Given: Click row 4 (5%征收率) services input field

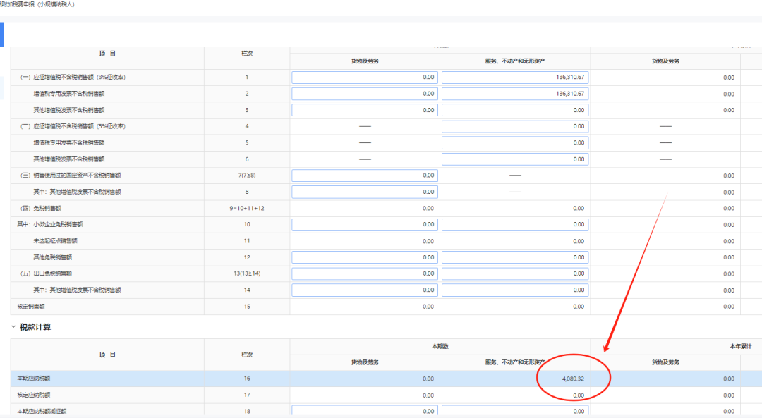Looking at the screenshot, I should pos(514,126).
